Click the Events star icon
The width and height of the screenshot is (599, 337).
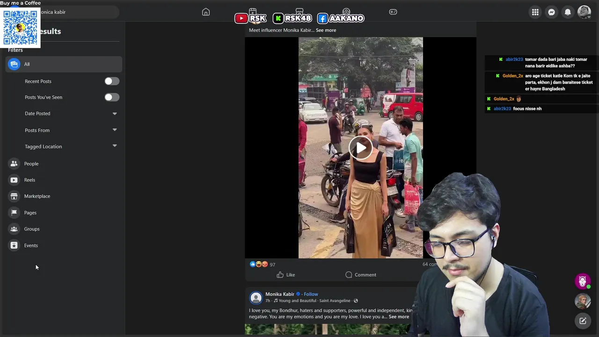pos(14,245)
